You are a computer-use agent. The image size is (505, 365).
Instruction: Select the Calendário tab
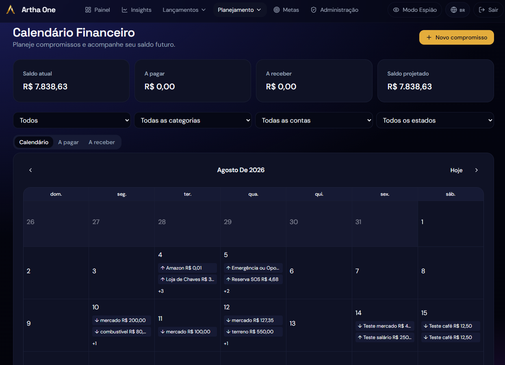pyautogui.click(x=34, y=142)
